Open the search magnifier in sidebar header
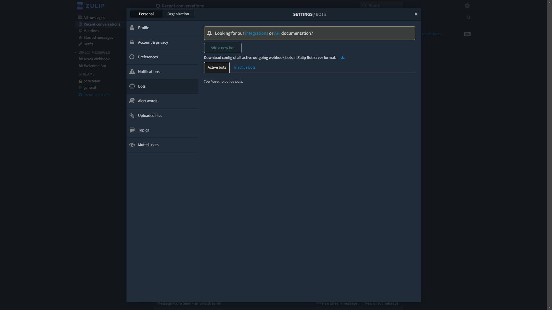 coord(469,17)
